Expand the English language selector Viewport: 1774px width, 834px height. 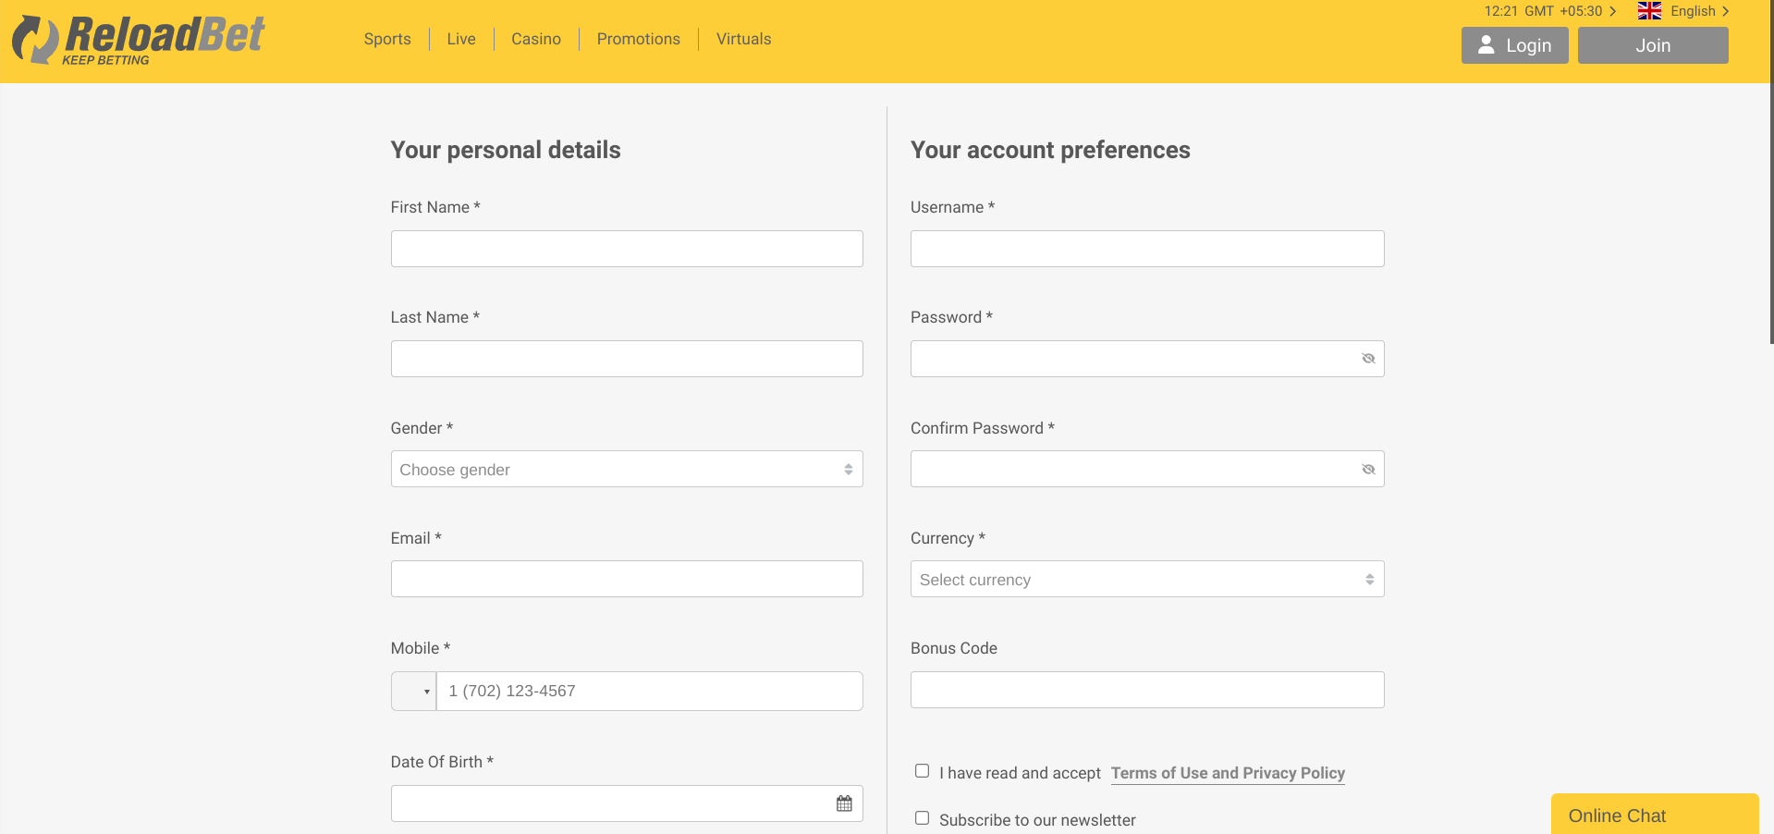pyautogui.click(x=1699, y=11)
